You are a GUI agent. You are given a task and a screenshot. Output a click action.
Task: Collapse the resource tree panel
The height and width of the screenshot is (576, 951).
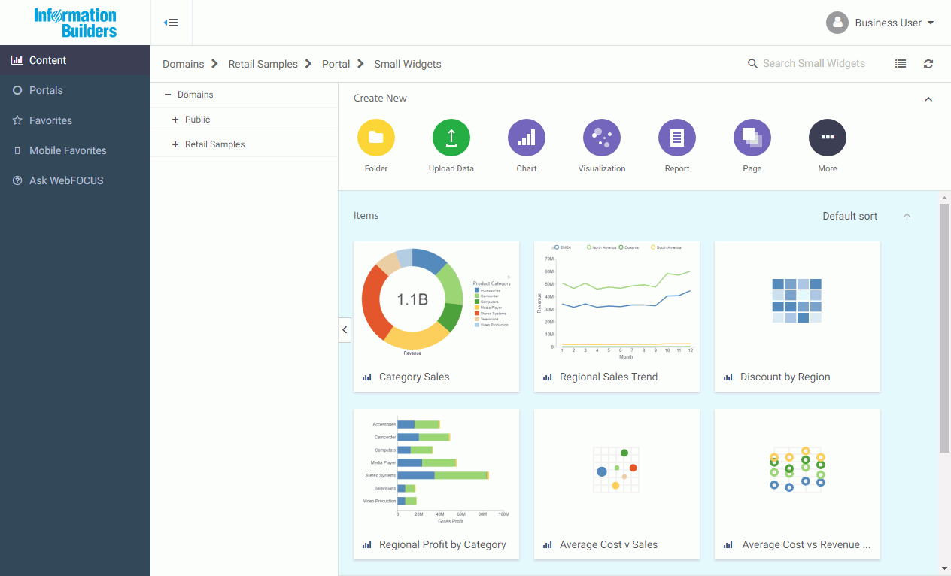click(345, 329)
